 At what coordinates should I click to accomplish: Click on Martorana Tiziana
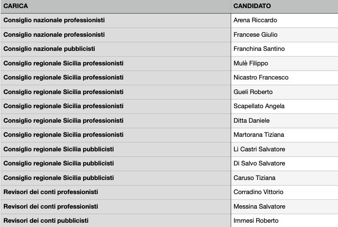(x=259, y=135)
